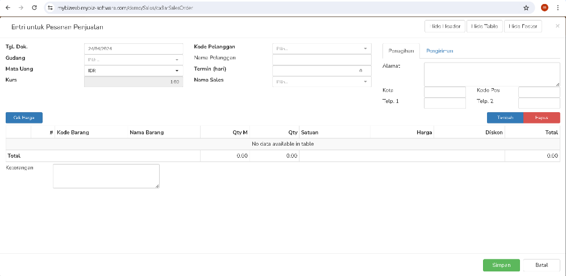The width and height of the screenshot is (566, 276).
Task: Close the sales order entry dialog
Action: point(557,26)
